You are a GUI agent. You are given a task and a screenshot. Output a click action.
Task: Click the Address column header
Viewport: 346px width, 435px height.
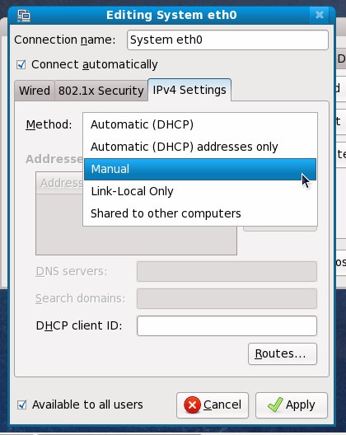pos(60,183)
